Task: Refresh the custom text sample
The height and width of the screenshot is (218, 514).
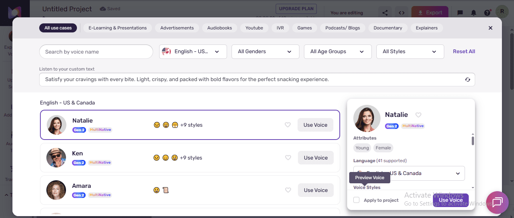Action: click(x=468, y=80)
